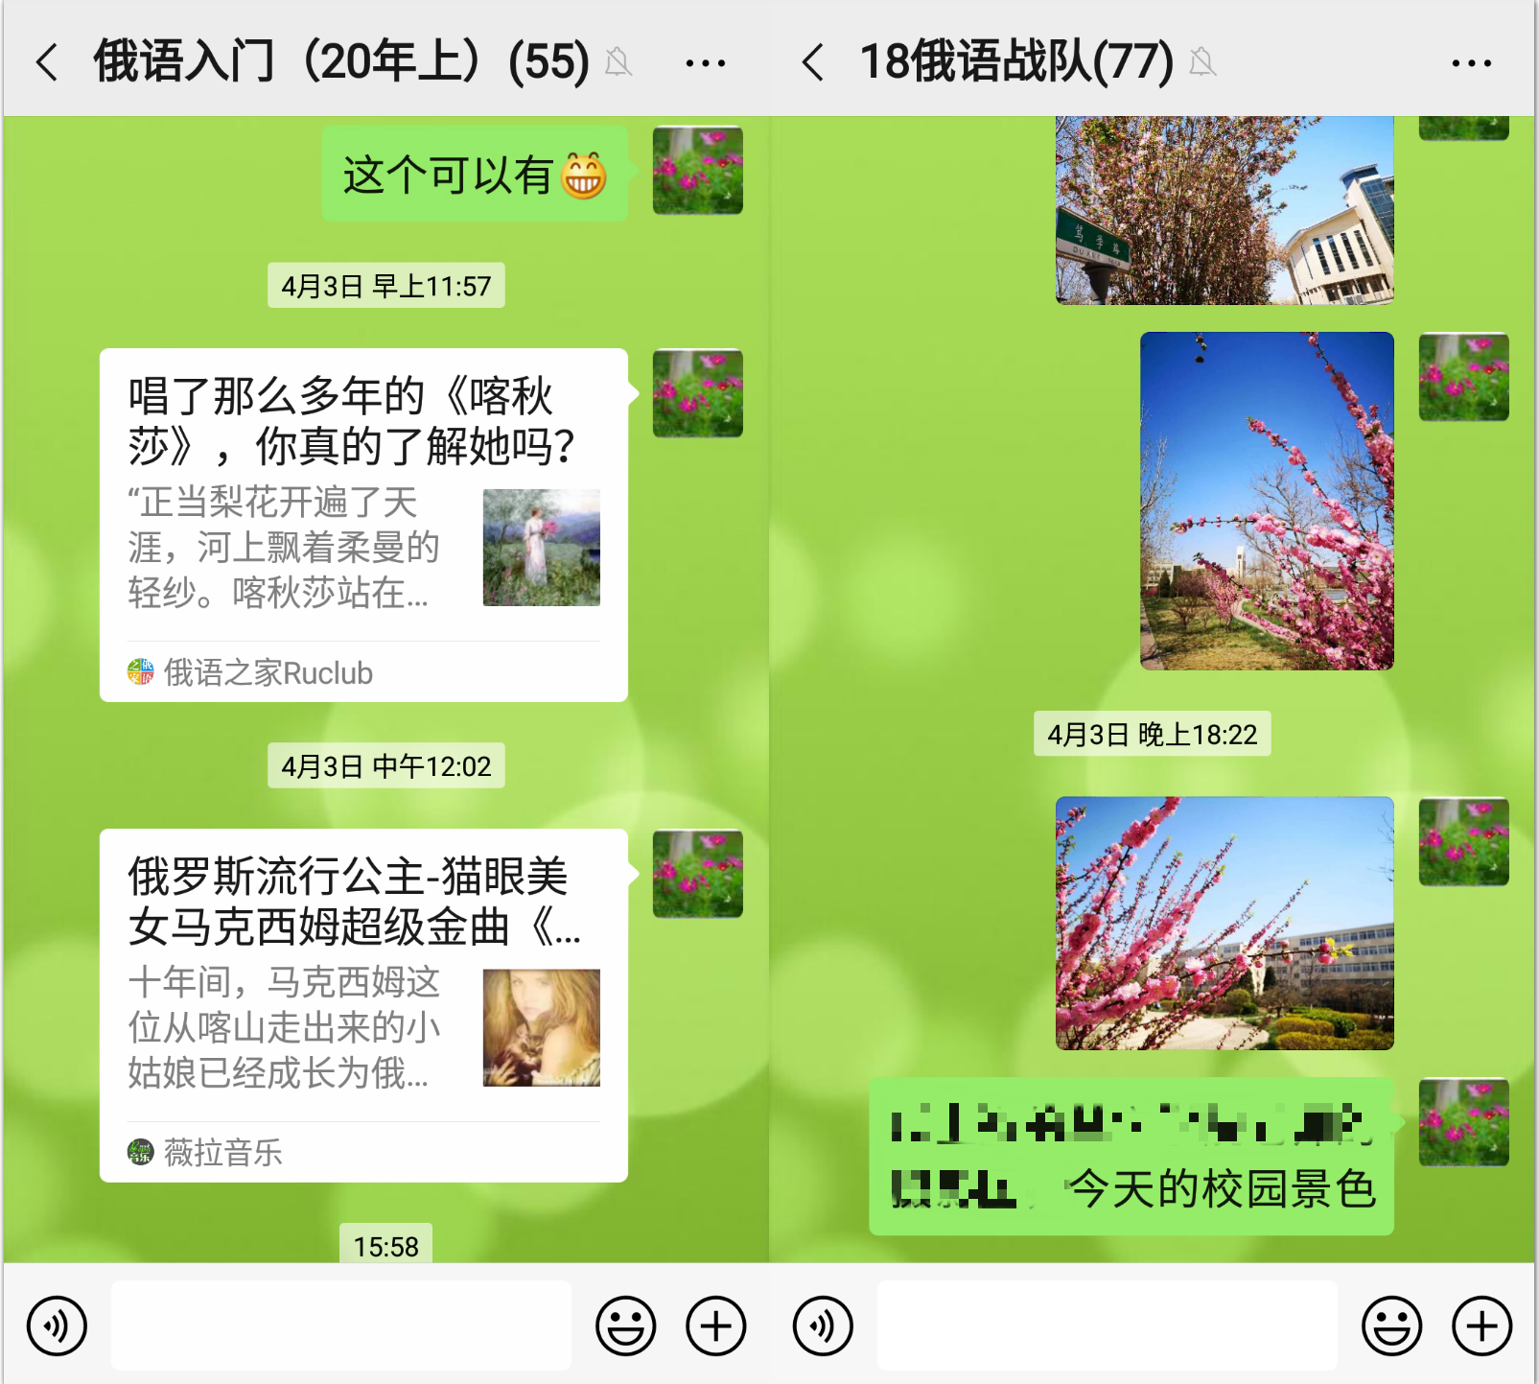
Task: Tap the 今天的校园景色 message bubble
Action: (x=1131, y=1156)
